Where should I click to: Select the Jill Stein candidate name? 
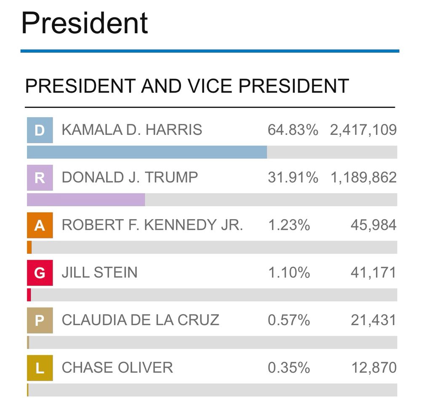(99, 273)
